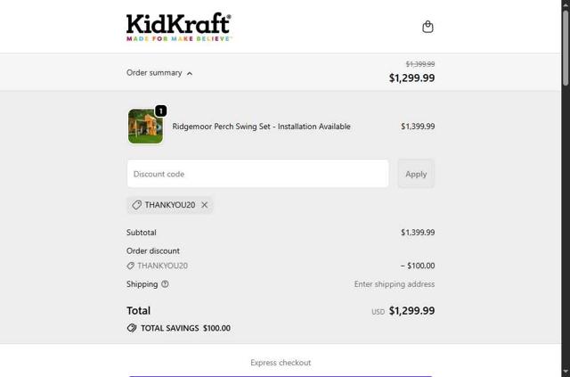Click the tag icon inside THANKYOU20 chip
This screenshot has height=377, width=570.
pos(136,205)
